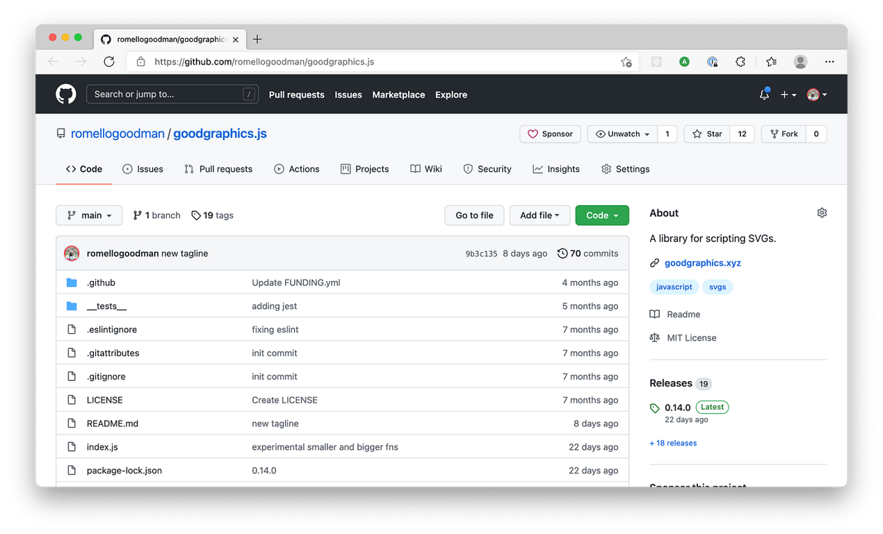The width and height of the screenshot is (883, 534).
Task: Open the repository Settings tab
Action: (625, 169)
